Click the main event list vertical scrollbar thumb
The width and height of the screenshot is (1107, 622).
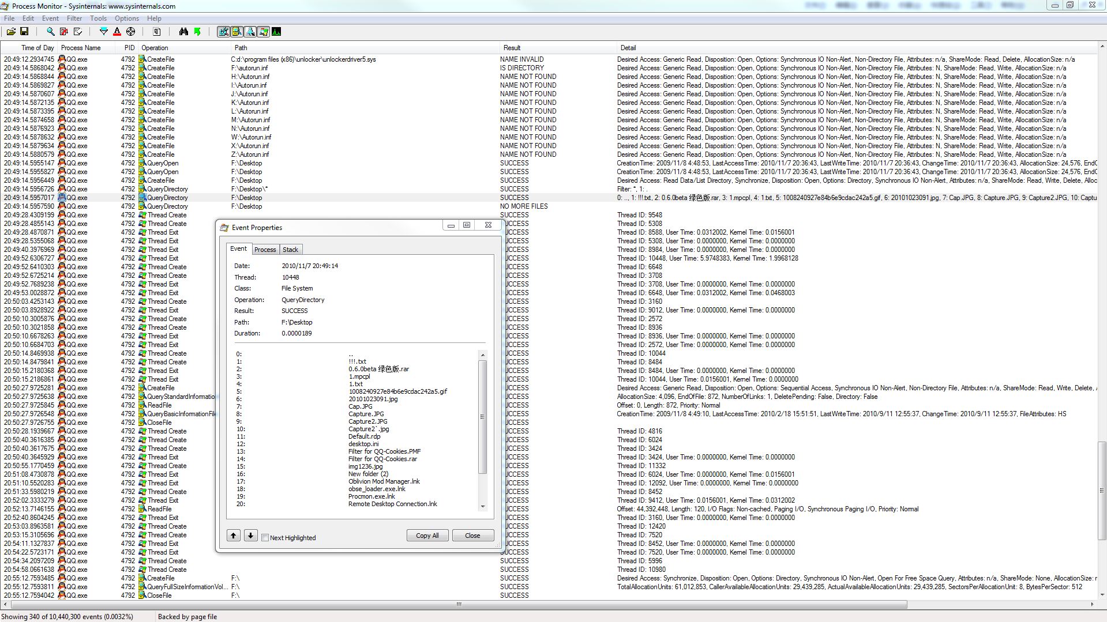tap(1102, 491)
